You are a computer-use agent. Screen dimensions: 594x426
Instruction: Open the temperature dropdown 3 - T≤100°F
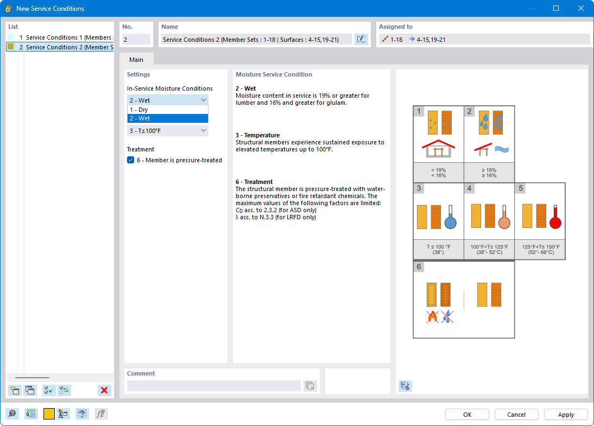[168, 131]
